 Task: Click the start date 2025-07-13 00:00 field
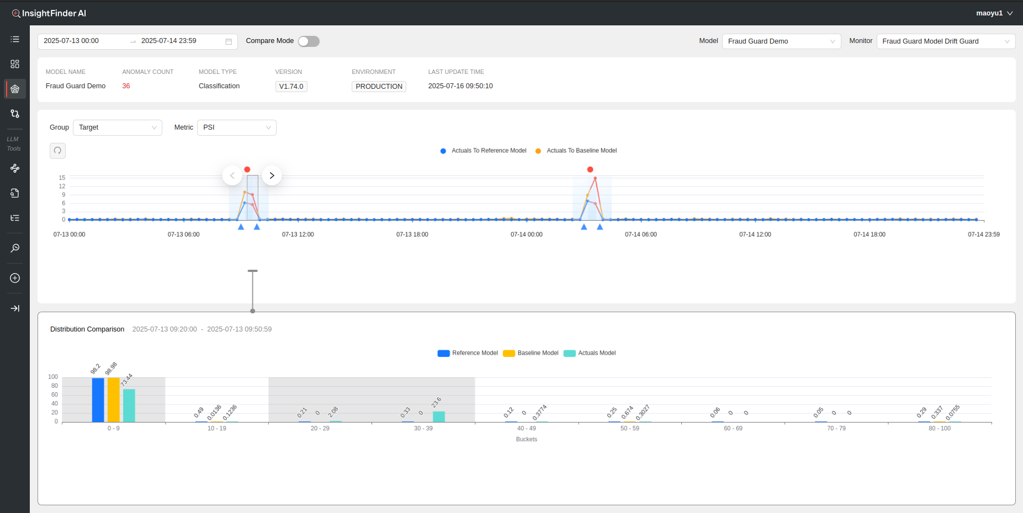point(83,41)
